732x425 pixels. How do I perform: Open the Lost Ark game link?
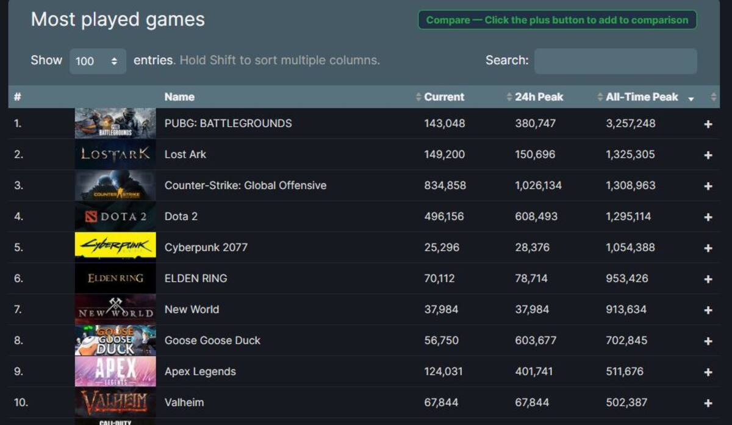185,154
